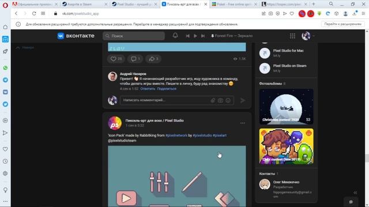The image size is (369, 207).
Task: Click the 'Наверх' back-to-top control
Action: [x=25, y=47]
